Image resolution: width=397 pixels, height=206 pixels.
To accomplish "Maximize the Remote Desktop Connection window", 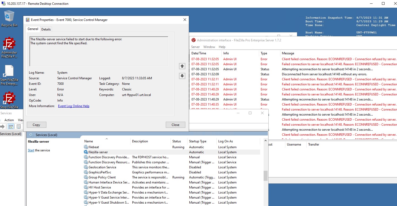I will point(383,3).
